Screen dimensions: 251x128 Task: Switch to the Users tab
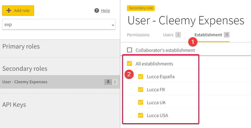[x=172, y=35]
